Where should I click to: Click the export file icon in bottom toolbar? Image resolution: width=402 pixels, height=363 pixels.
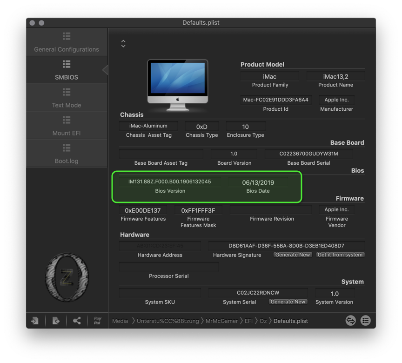click(56, 321)
